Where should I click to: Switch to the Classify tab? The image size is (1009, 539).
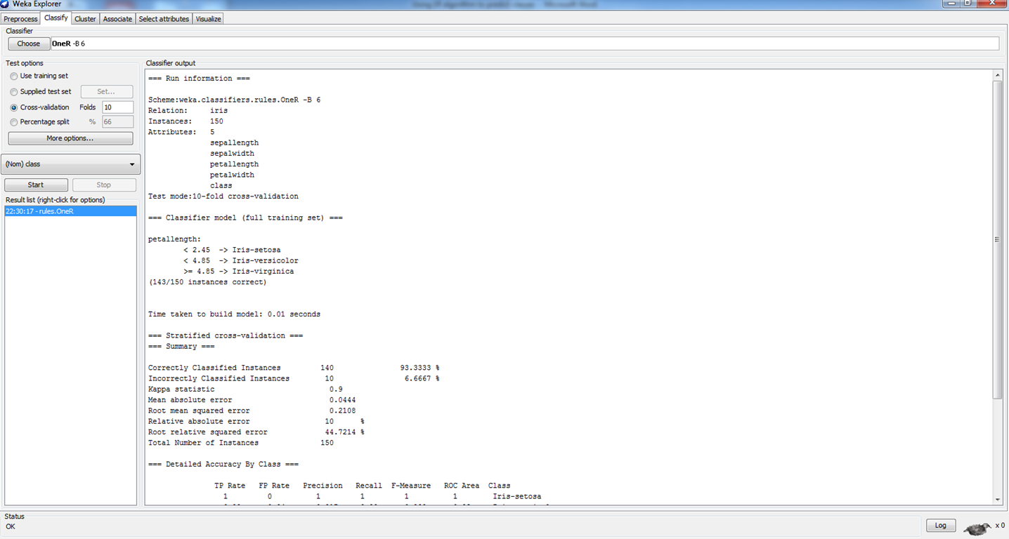click(56, 18)
